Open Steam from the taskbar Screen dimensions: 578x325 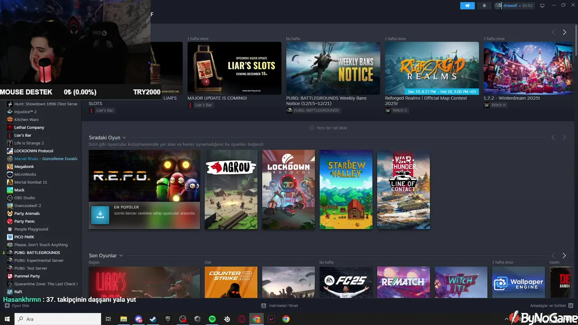pyautogui.click(x=153, y=319)
